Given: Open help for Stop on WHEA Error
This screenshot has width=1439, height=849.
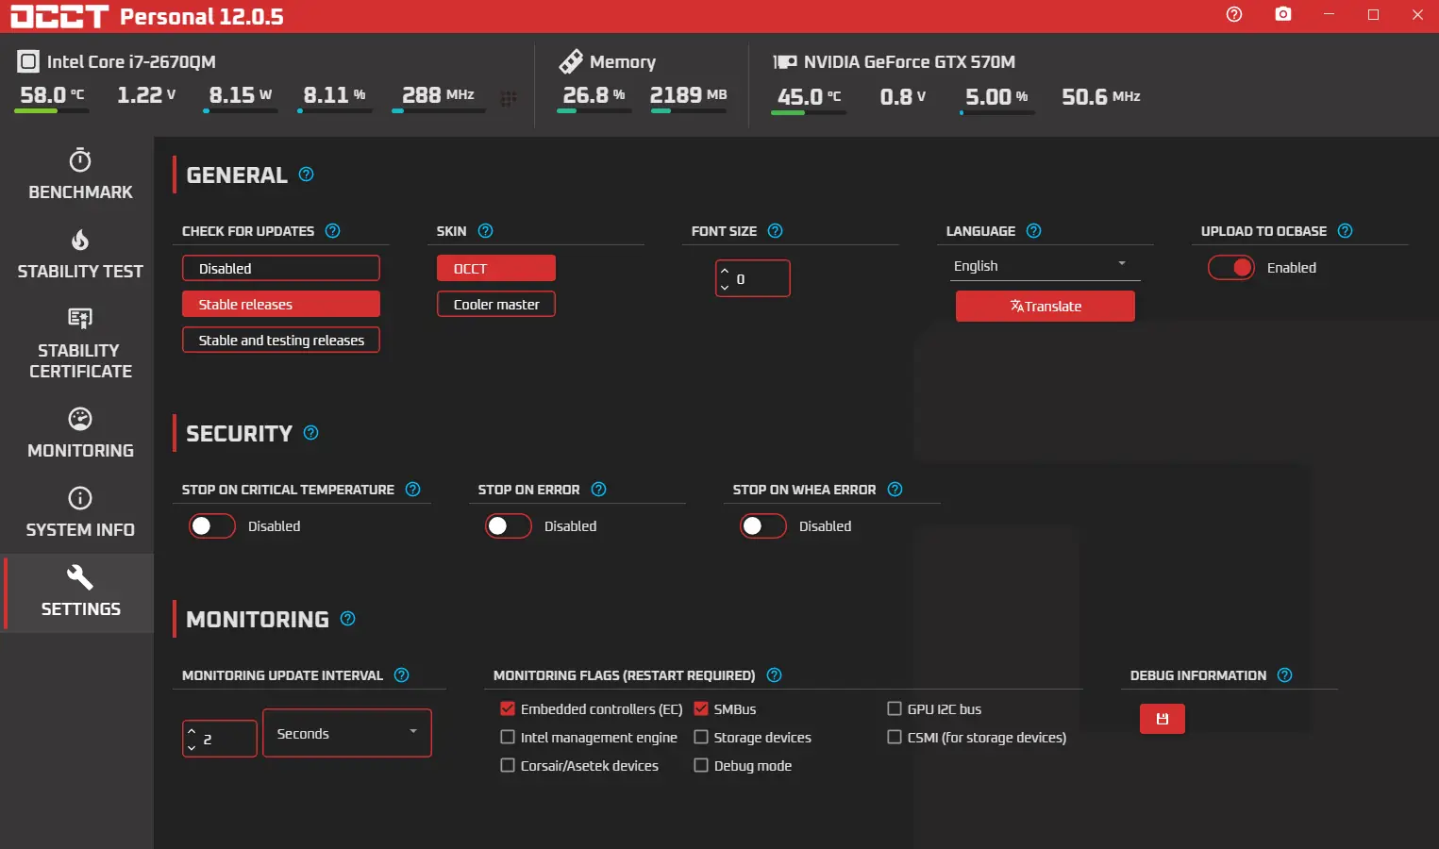Looking at the screenshot, I should pyautogui.click(x=895, y=490).
